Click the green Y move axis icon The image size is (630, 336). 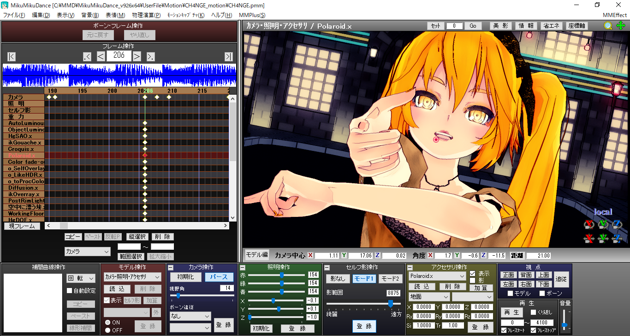tap(603, 239)
